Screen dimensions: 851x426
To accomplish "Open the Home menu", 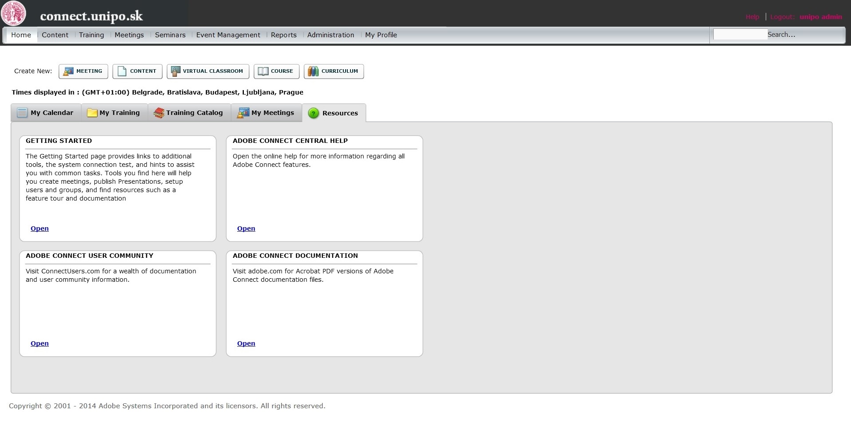I will point(21,35).
